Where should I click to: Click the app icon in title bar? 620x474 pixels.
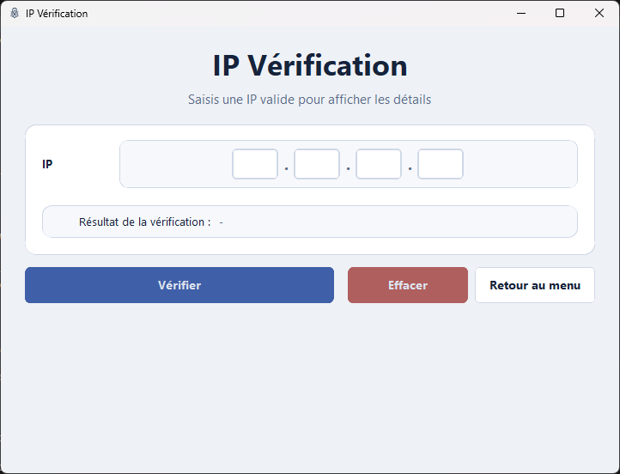pos(15,13)
